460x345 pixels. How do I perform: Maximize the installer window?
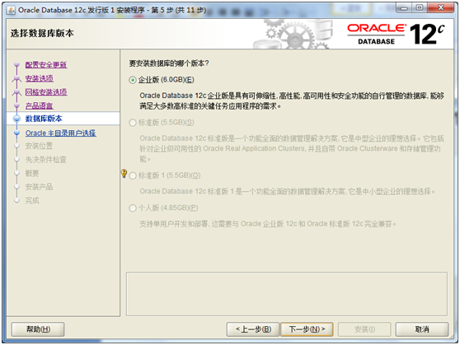(420, 8)
